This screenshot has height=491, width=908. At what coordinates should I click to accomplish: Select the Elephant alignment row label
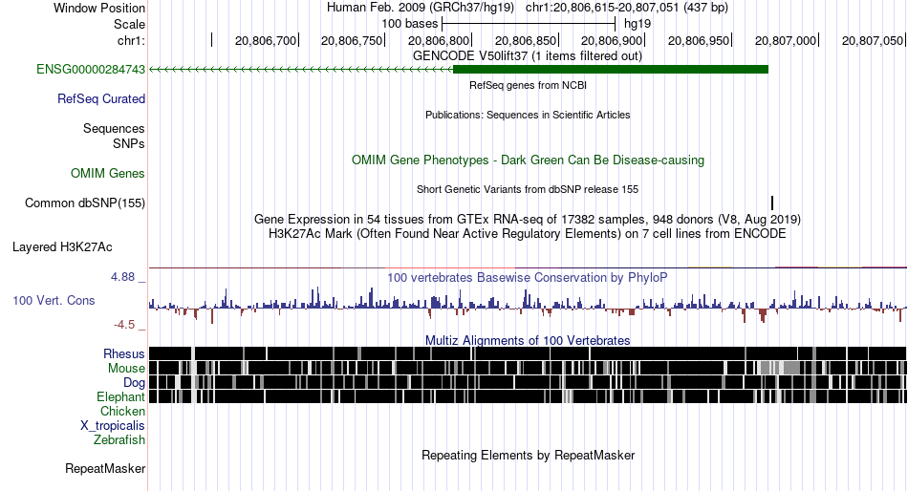[x=120, y=397]
